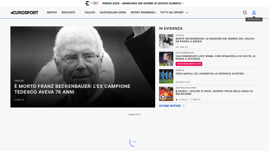Open the Calcio navigation item

point(90,13)
